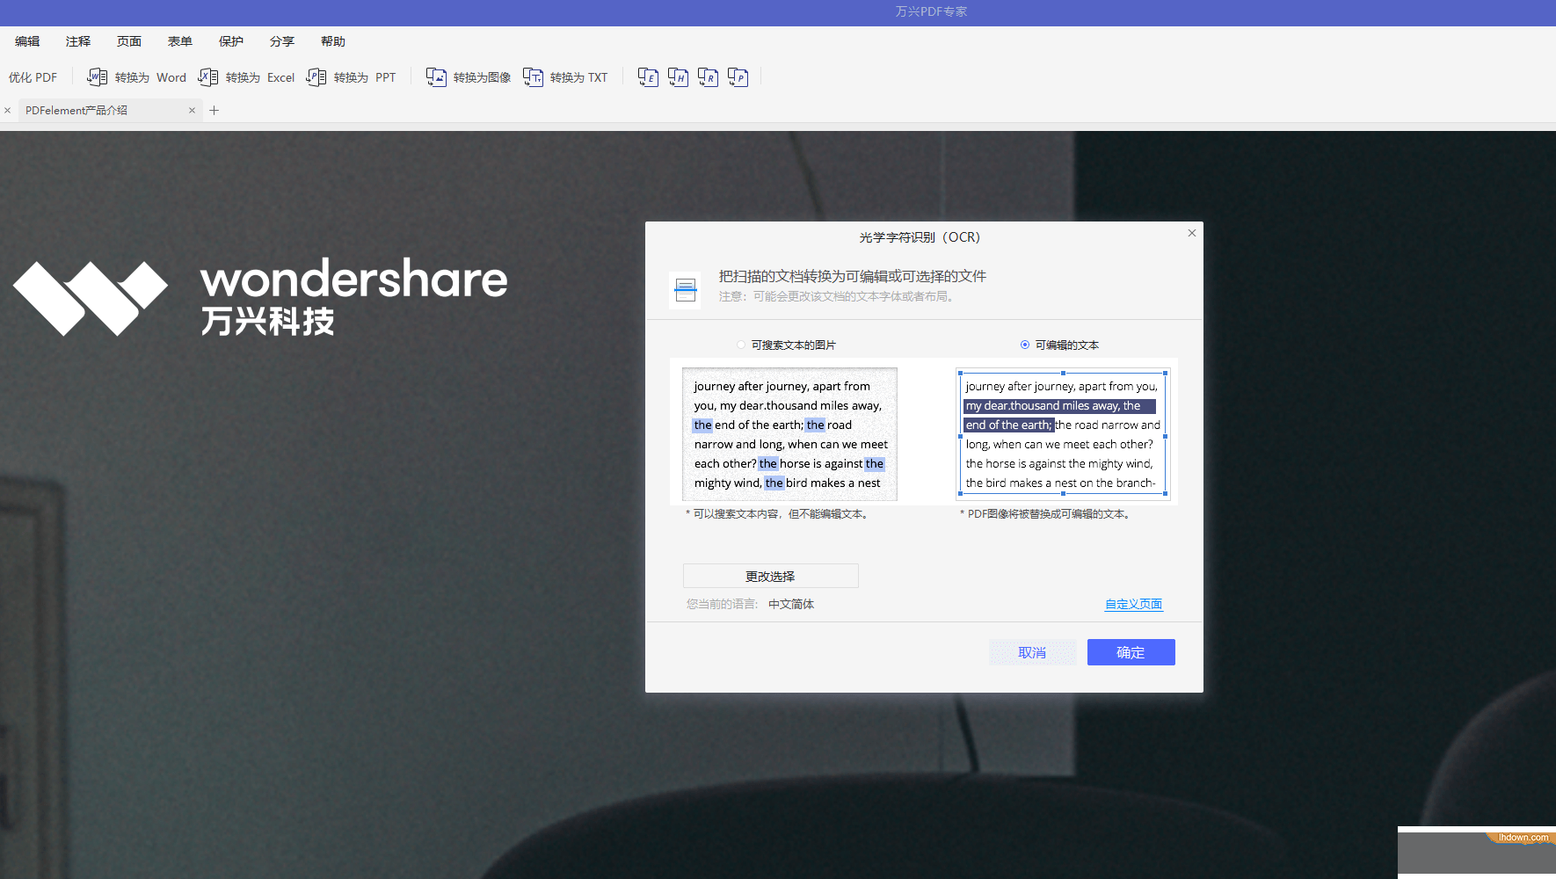Click the convert to HTML (H) icon
1556x879 pixels.
678,77
